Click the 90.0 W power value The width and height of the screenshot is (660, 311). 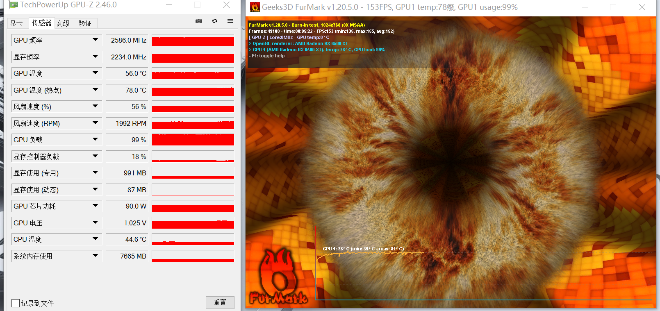tap(127, 206)
